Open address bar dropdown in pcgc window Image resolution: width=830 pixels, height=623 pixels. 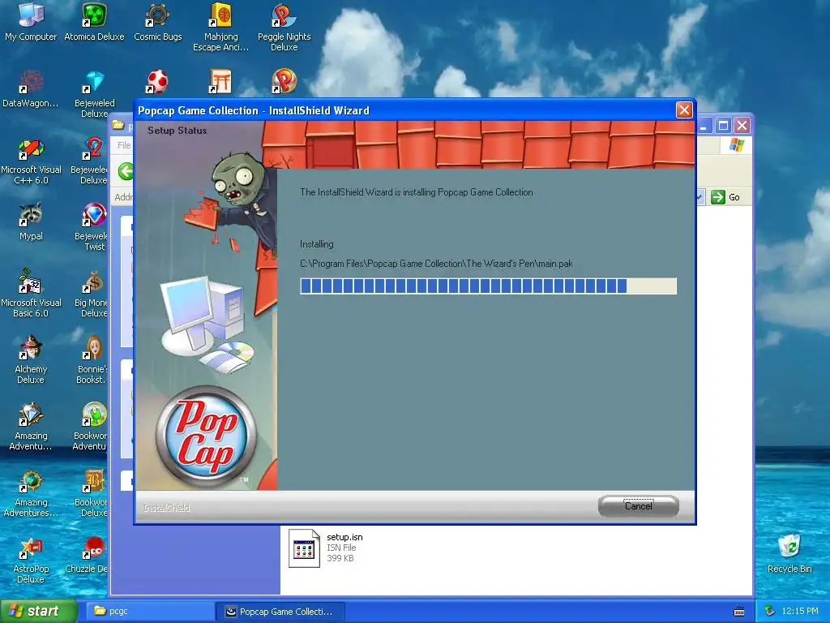[700, 197]
